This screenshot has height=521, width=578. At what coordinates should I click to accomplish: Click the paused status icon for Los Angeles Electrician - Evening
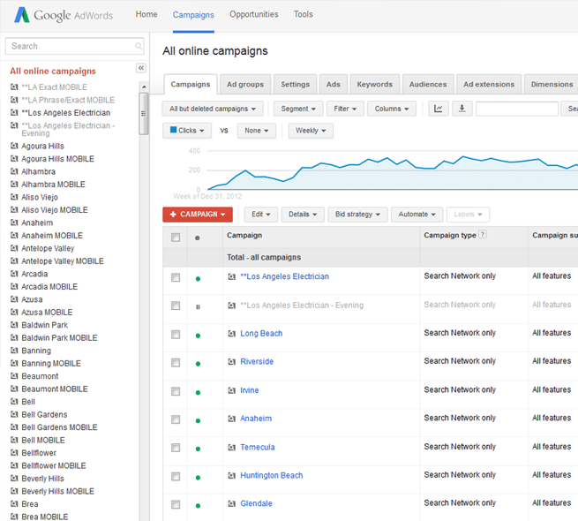pyautogui.click(x=198, y=307)
